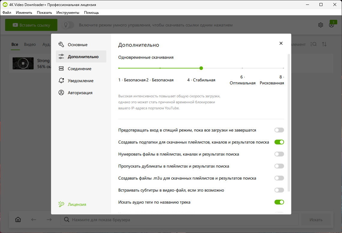
Task: Enable creating .m3u files toggle
Action: coord(279,178)
